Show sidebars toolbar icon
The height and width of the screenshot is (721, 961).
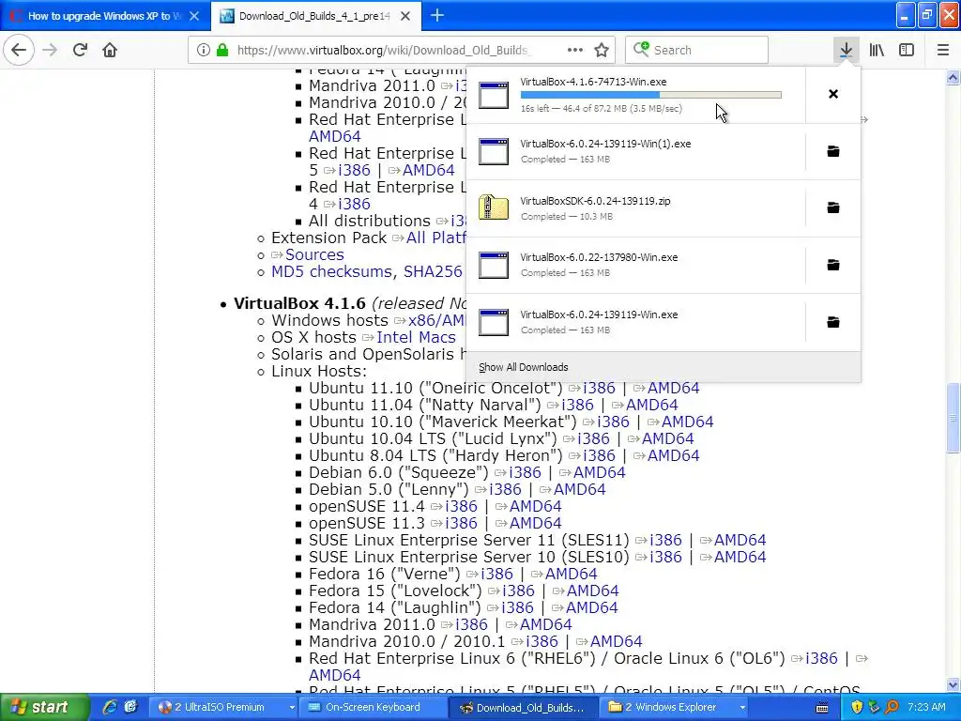907,51
